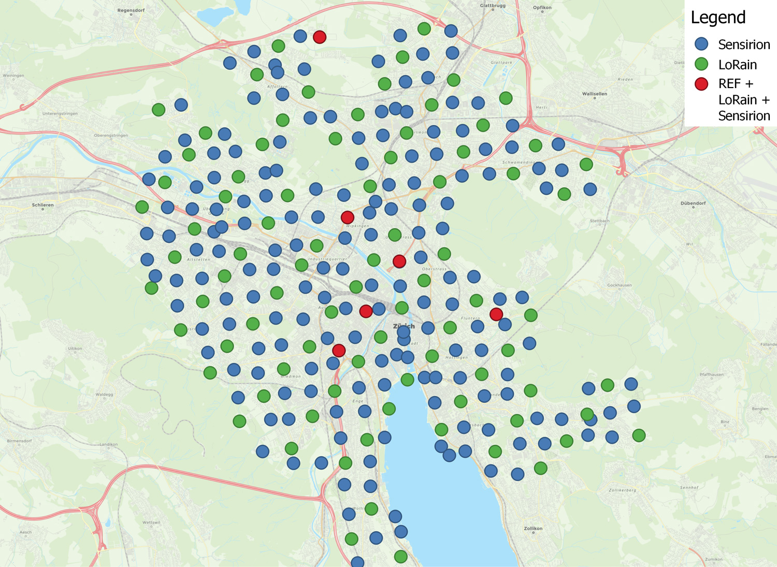This screenshot has height=567, width=777.
Task: Click the Zürich city label
Action: 404,326
